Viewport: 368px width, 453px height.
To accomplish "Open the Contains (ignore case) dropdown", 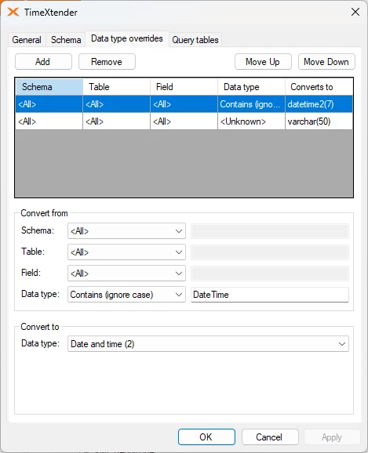I will click(126, 295).
